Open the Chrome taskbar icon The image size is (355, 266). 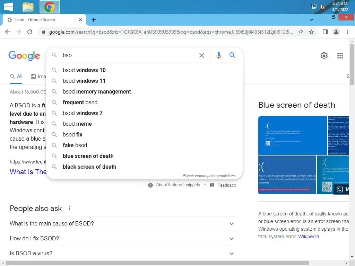(x=50, y=7)
